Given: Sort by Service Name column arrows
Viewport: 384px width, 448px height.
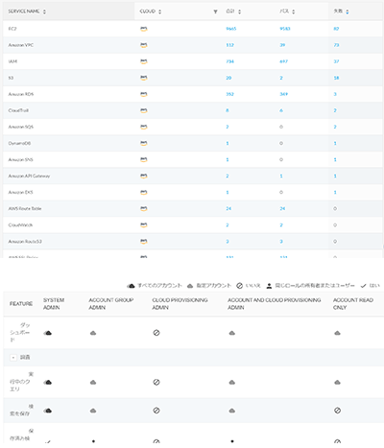Looking at the screenshot, I should tap(44, 12).
